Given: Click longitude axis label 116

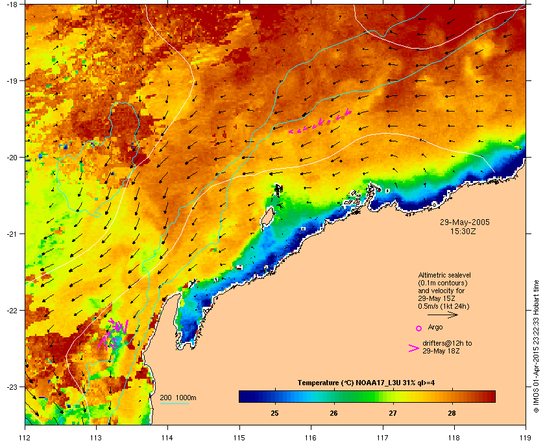Looking at the screenshot, I should point(311,438).
